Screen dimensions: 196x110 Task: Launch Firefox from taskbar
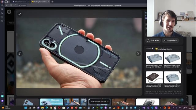(x=76, y=108)
